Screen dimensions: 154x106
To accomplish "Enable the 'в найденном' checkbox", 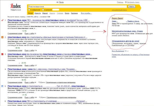I will click(x=29, y=10).
